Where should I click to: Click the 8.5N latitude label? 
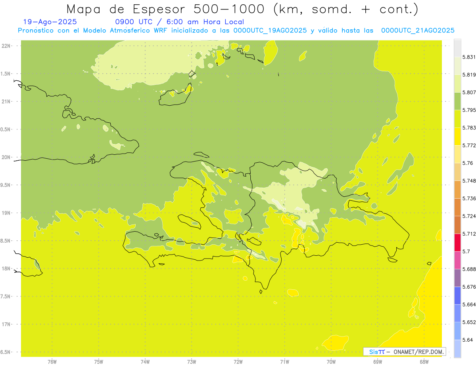tap(6, 241)
